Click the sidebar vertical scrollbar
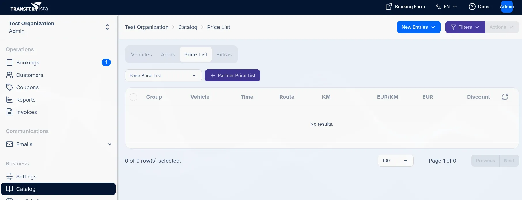The width and height of the screenshot is (522, 200). pyautogui.click(x=118, y=107)
